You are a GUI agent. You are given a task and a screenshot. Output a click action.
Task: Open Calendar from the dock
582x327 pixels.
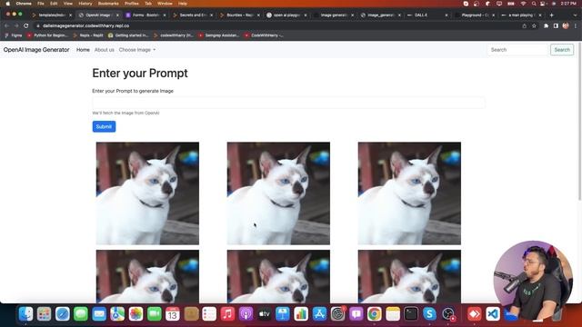click(173, 314)
